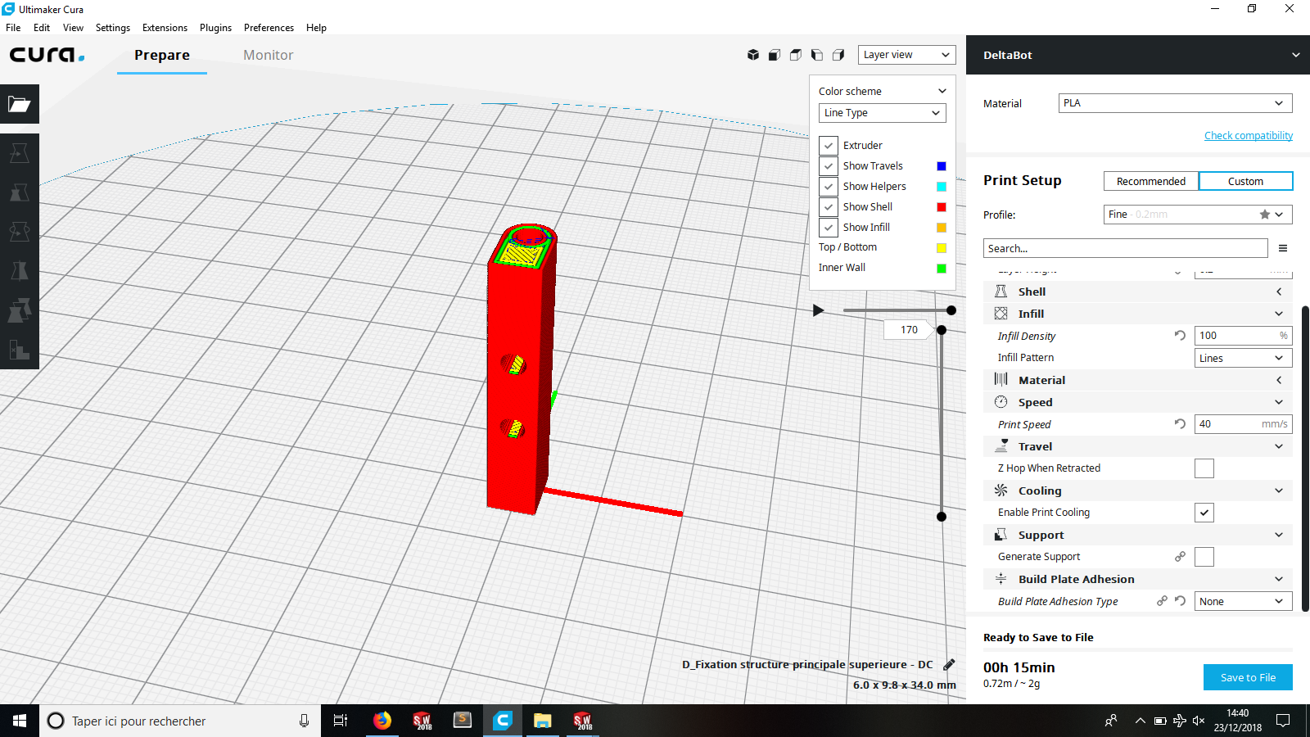Reset Print Speed to default value
The height and width of the screenshot is (737, 1310).
(x=1180, y=424)
